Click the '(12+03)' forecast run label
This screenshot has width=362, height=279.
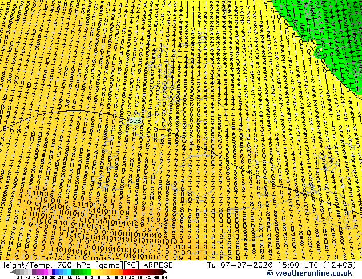pyautogui.click(x=339, y=265)
